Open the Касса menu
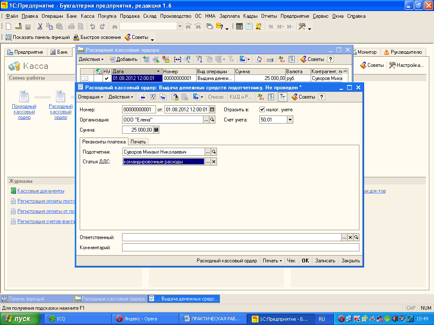This screenshot has width=434, height=325. click(87, 16)
